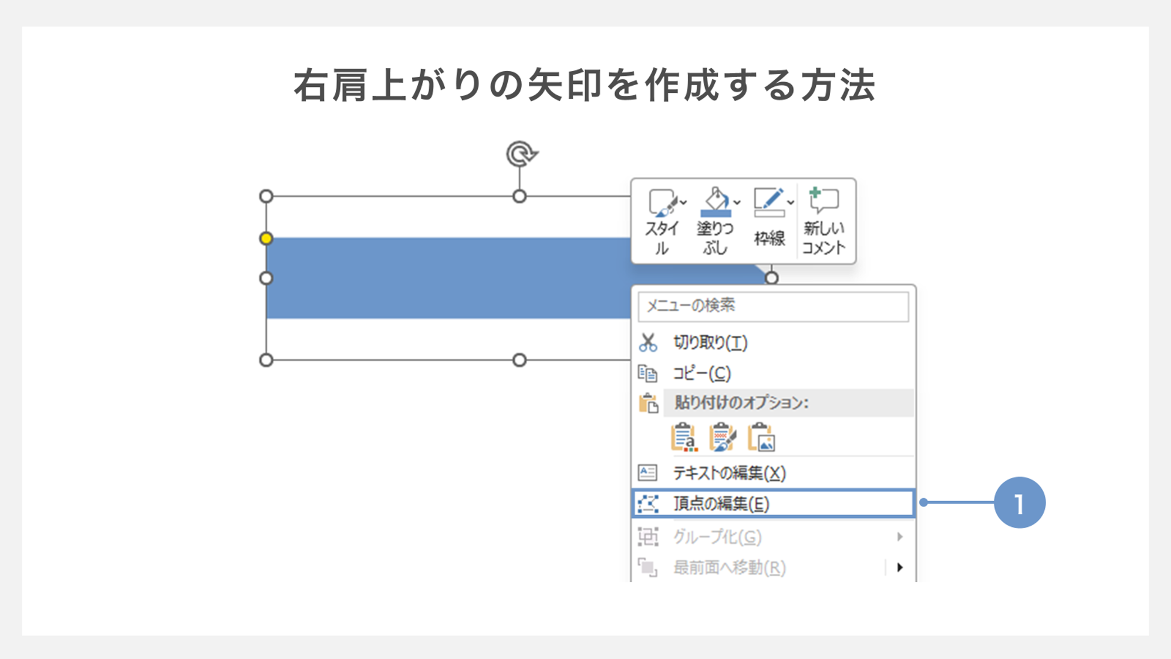Open グループ化(G) submenu entry
The image size is (1171, 659).
point(773,536)
